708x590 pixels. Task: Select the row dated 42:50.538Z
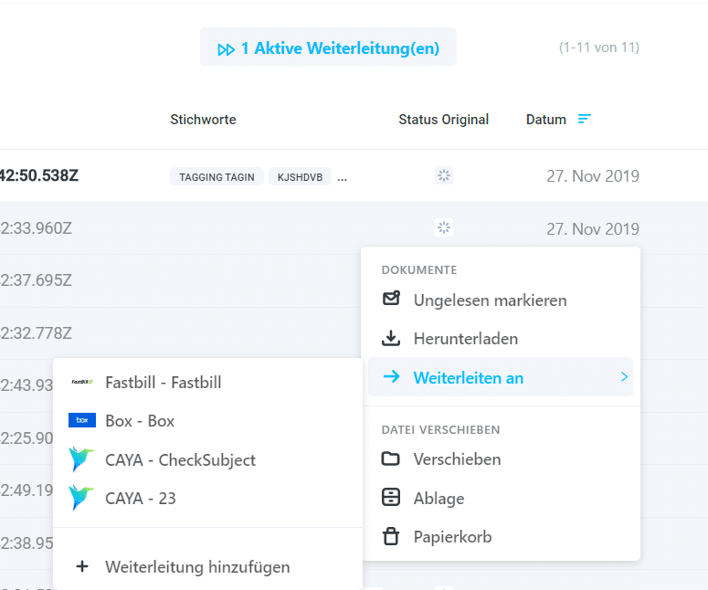(354, 175)
